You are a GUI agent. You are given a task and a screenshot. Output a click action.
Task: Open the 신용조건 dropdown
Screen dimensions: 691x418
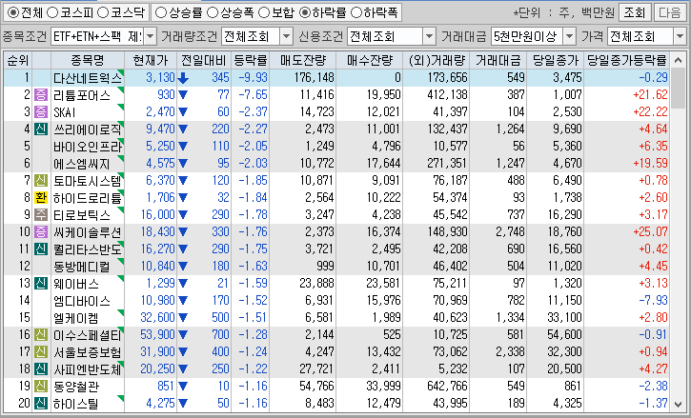click(x=429, y=36)
